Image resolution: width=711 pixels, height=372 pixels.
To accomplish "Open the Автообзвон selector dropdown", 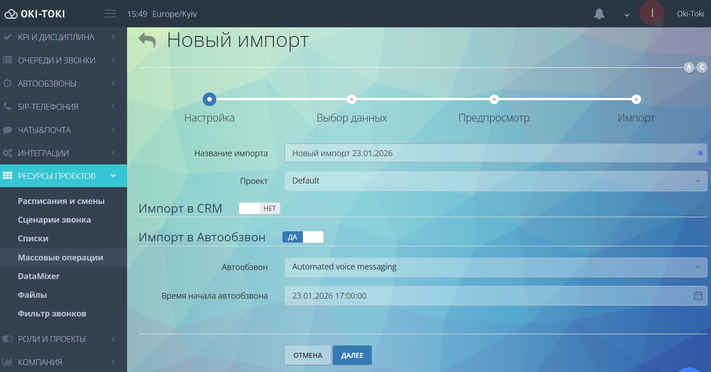I will tap(495, 267).
